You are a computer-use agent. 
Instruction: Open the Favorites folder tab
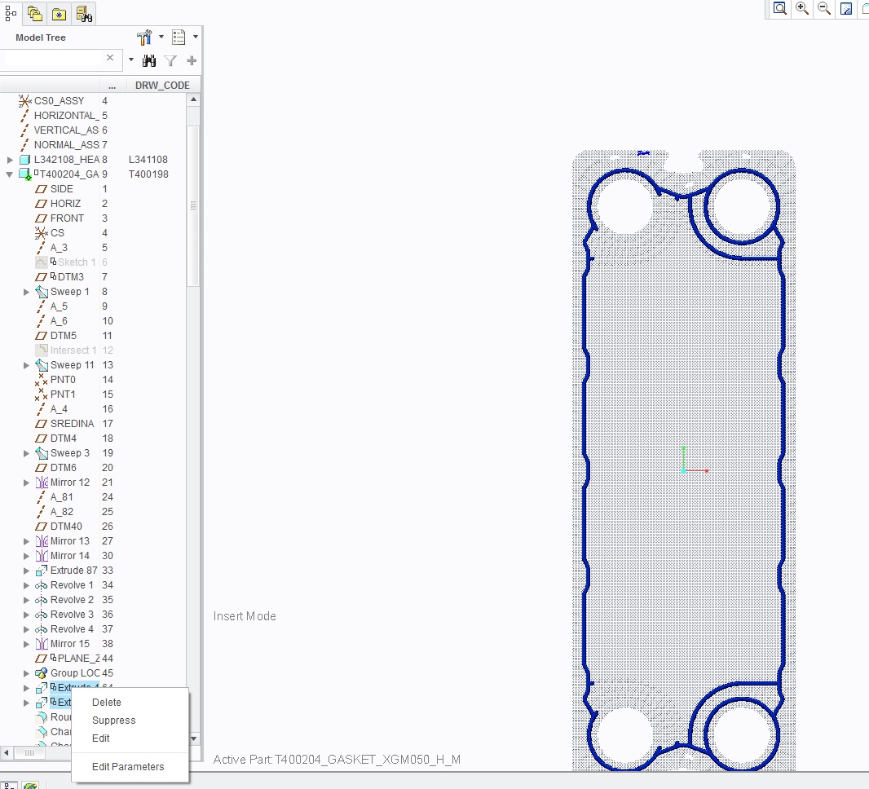(60, 14)
